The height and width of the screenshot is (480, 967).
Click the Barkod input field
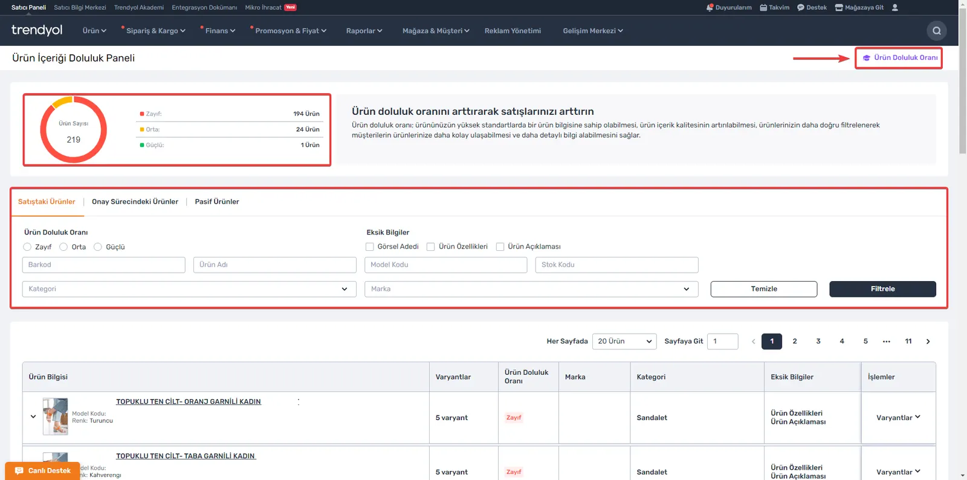click(x=104, y=265)
